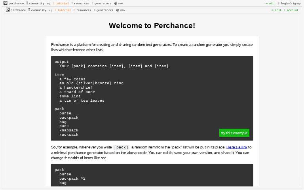The height and width of the screenshot is (190, 304).
Task: Open the tutorial tab in the outer top bar
Action: click(62, 4)
